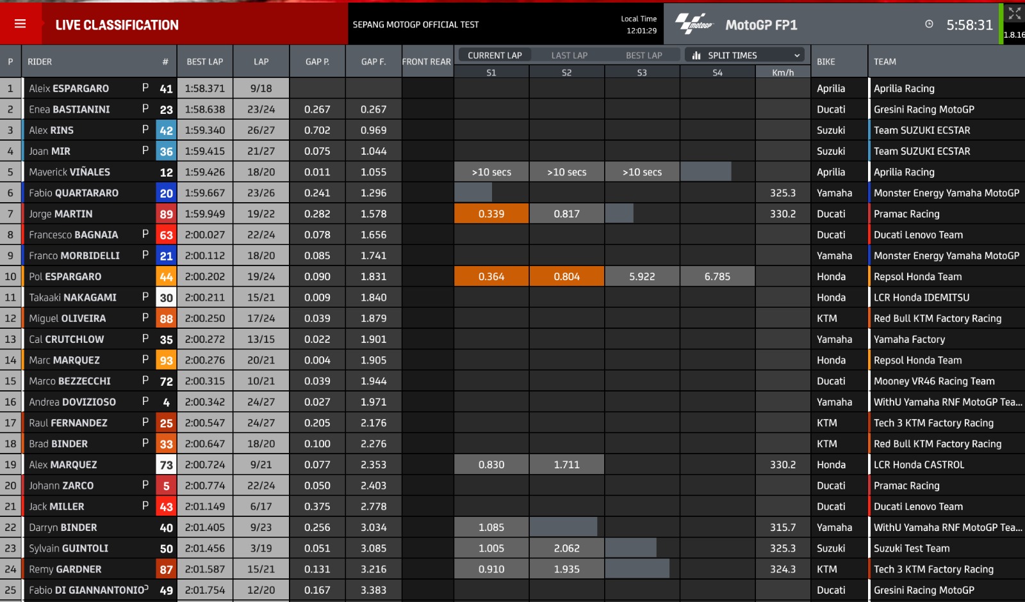1025x602 pixels.
Task: Click Fabio DI GIANNANTONIO rider name
Action: pyautogui.click(x=87, y=590)
